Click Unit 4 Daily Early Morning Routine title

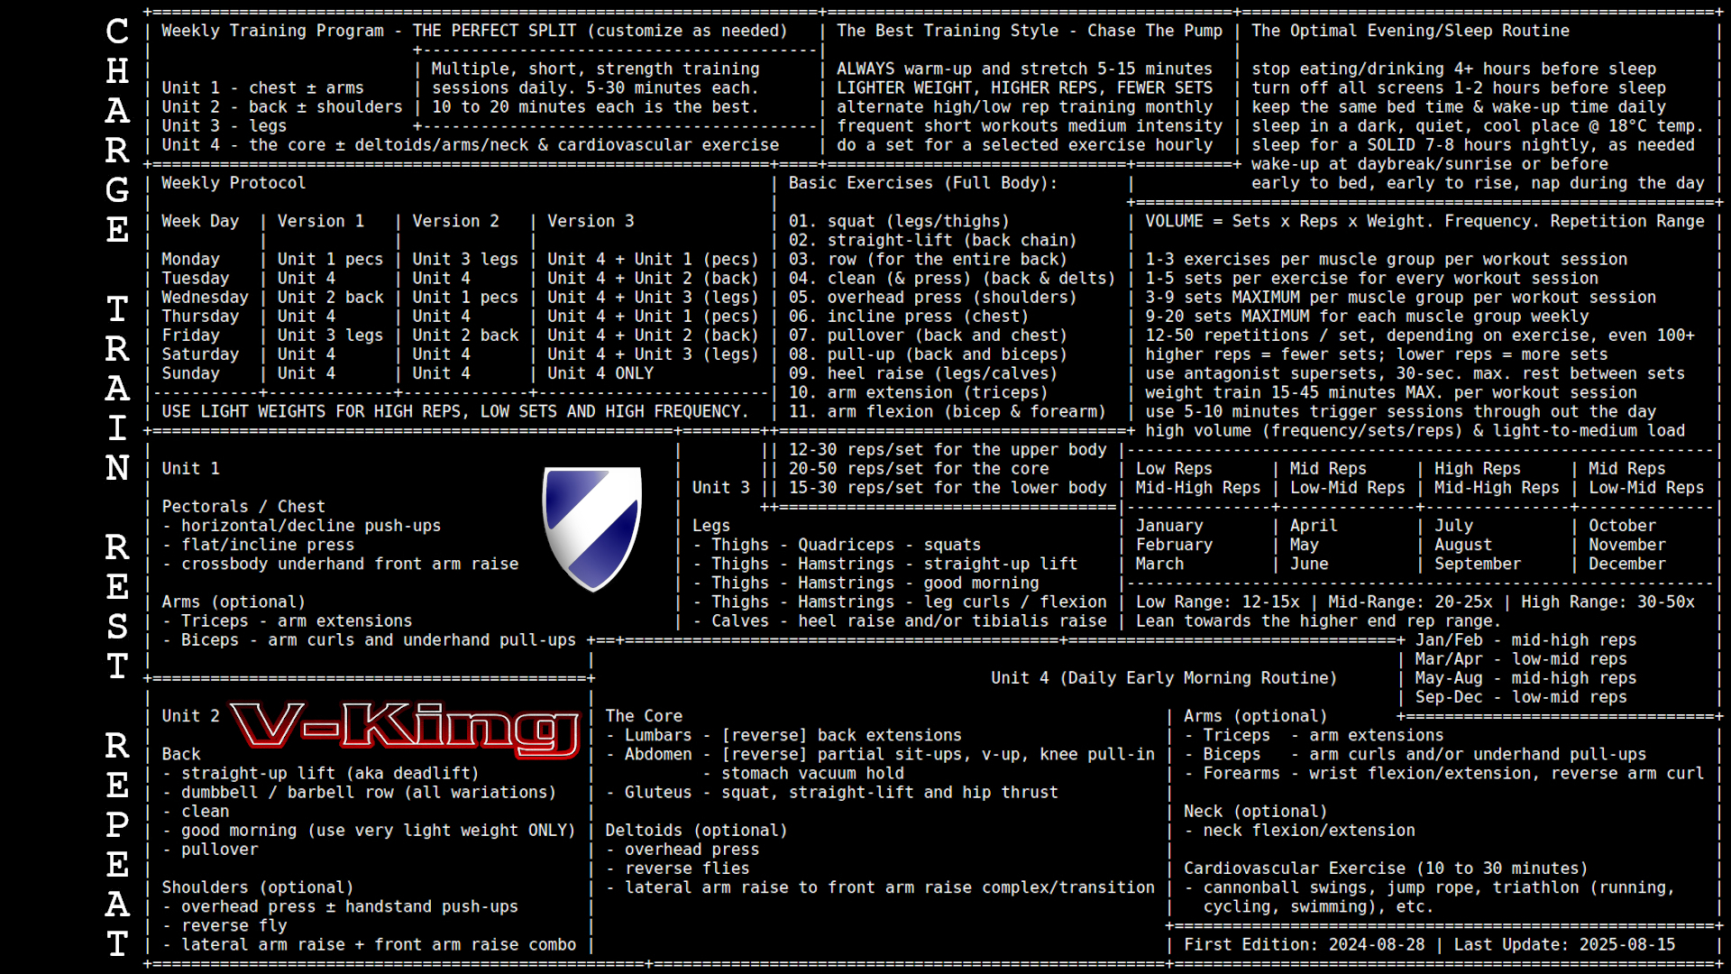click(1163, 678)
